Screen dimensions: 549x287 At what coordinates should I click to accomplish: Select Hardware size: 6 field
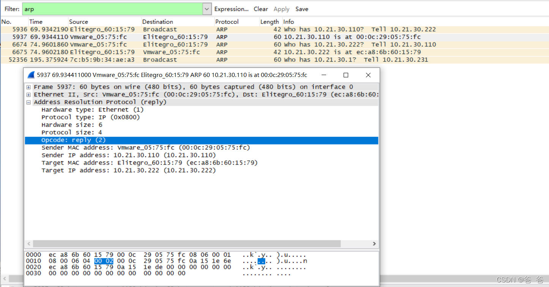(72, 125)
